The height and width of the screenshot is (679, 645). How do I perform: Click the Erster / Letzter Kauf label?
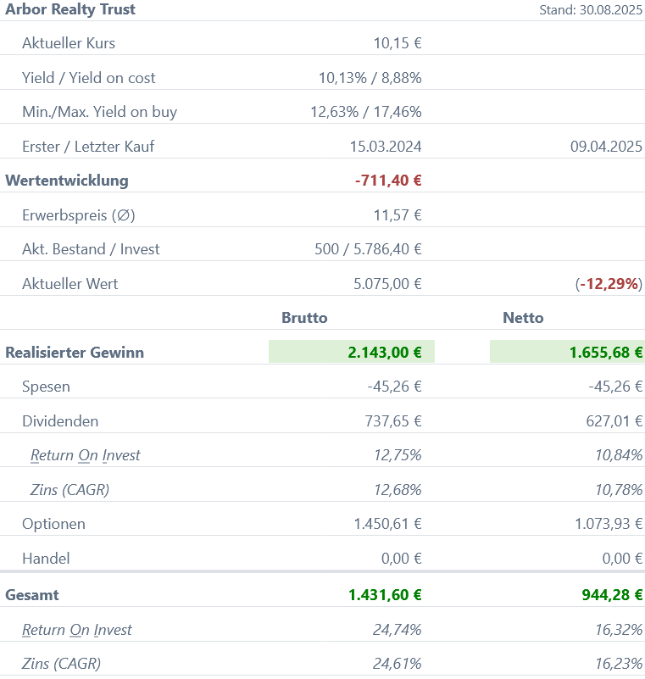tap(88, 147)
